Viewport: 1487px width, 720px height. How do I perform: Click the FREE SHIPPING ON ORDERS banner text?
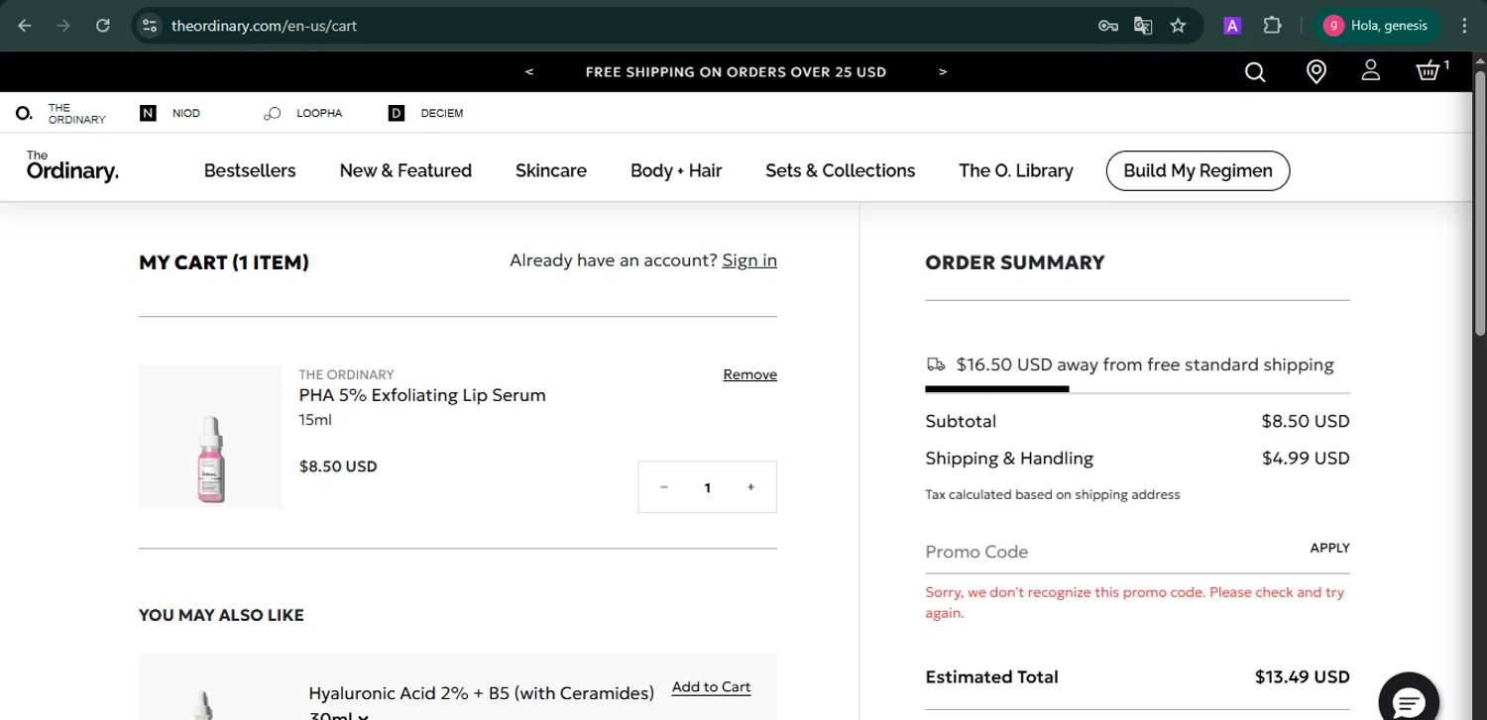tap(736, 72)
